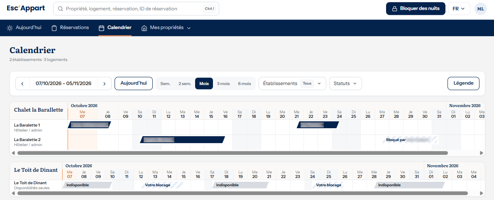494x200 pixels.
Task: Click the Dinant calendar horizontal scrollbar
Action: 242,193
